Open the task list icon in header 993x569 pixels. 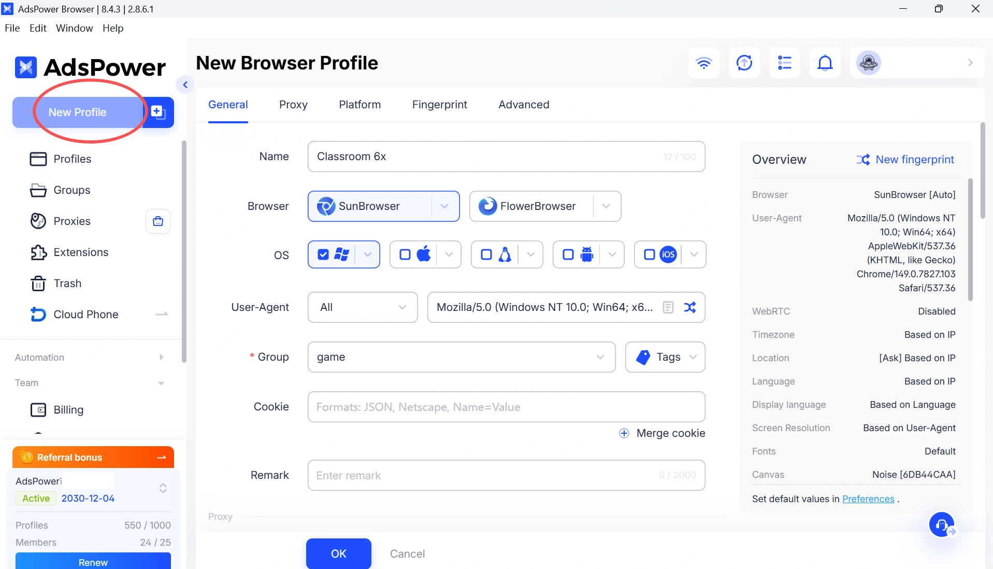click(784, 63)
